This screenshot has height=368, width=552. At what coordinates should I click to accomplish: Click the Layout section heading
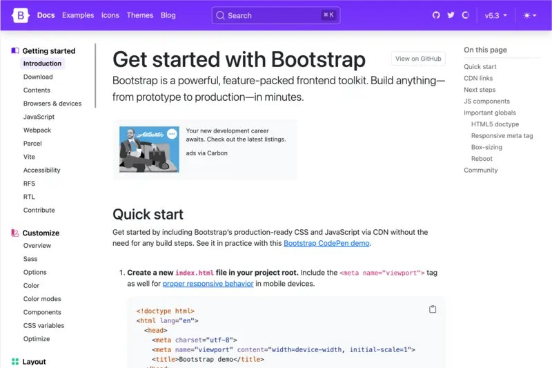click(x=34, y=362)
